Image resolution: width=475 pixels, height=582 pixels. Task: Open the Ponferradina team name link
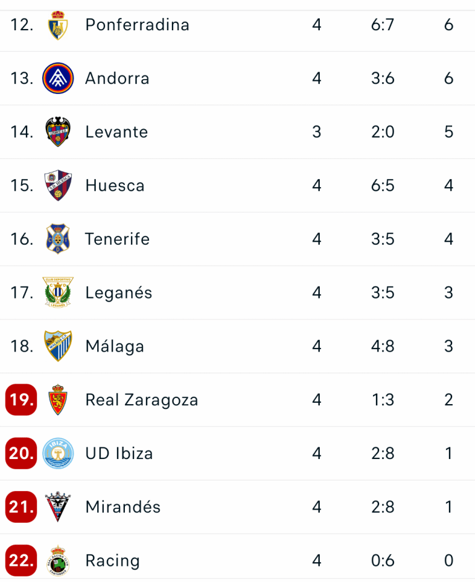pyautogui.click(x=137, y=25)
